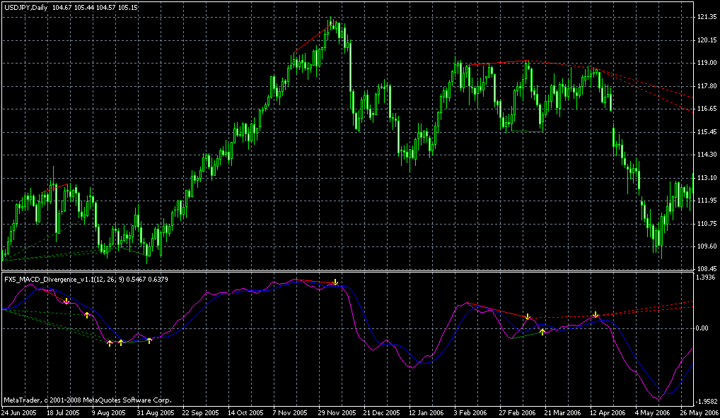Screen dimensions: 720x418
Task: Click the 120.15 price scale label
Action: coord(707,40)
